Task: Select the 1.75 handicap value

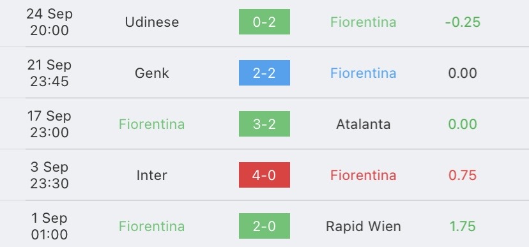Action: [463, 226]
